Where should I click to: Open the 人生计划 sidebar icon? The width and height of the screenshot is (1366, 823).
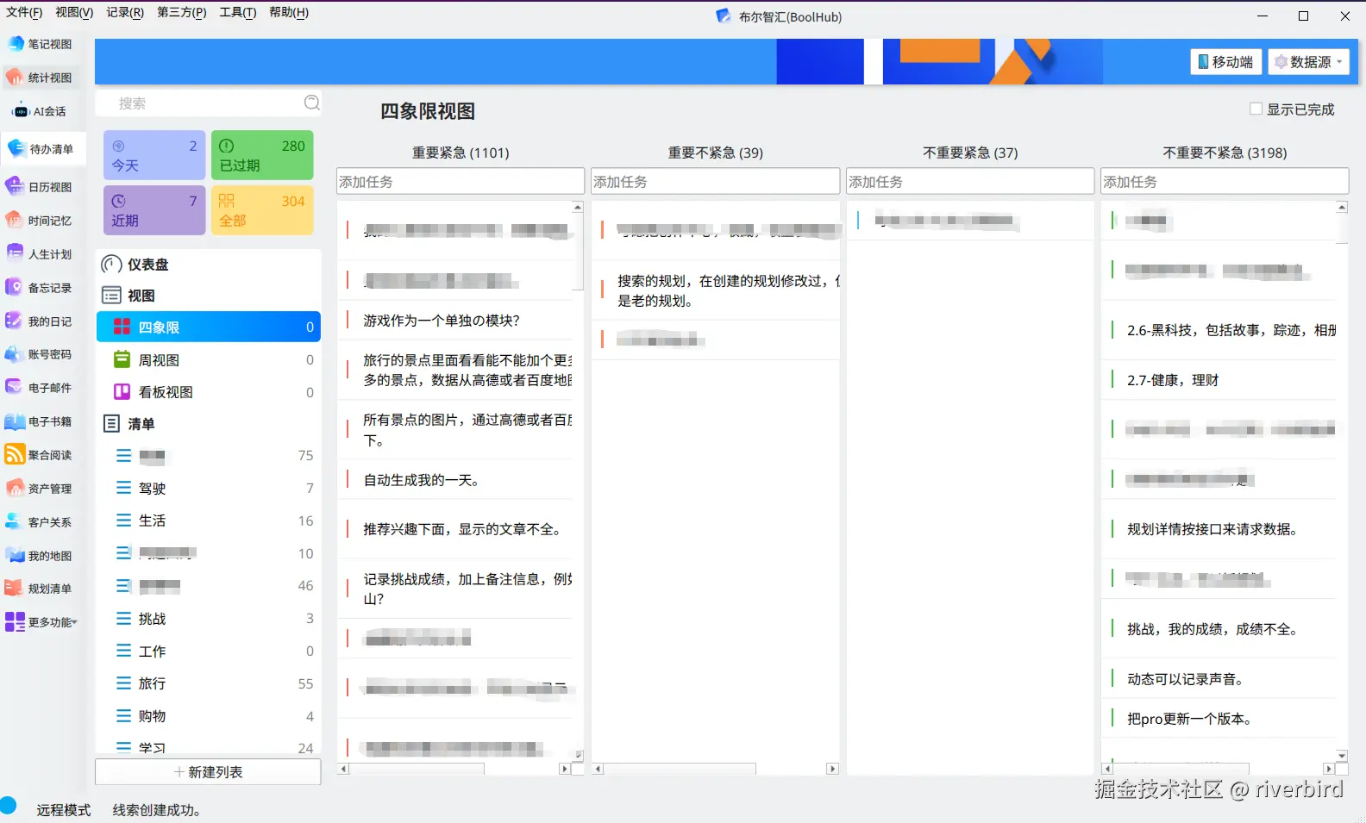(x=16, y=254)
